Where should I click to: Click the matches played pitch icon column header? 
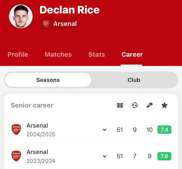coord(120,105)
